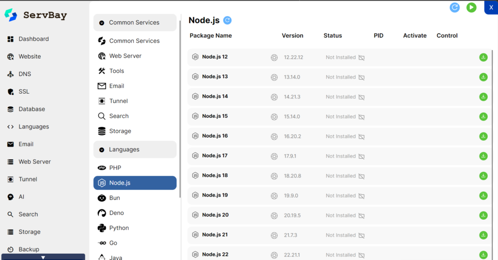Open settings gear for Node.js 14
498x260 pixels.
tap(274, 97)
